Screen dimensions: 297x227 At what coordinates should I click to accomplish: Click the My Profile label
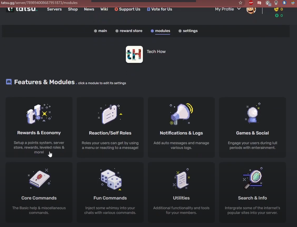click(225, 9)
